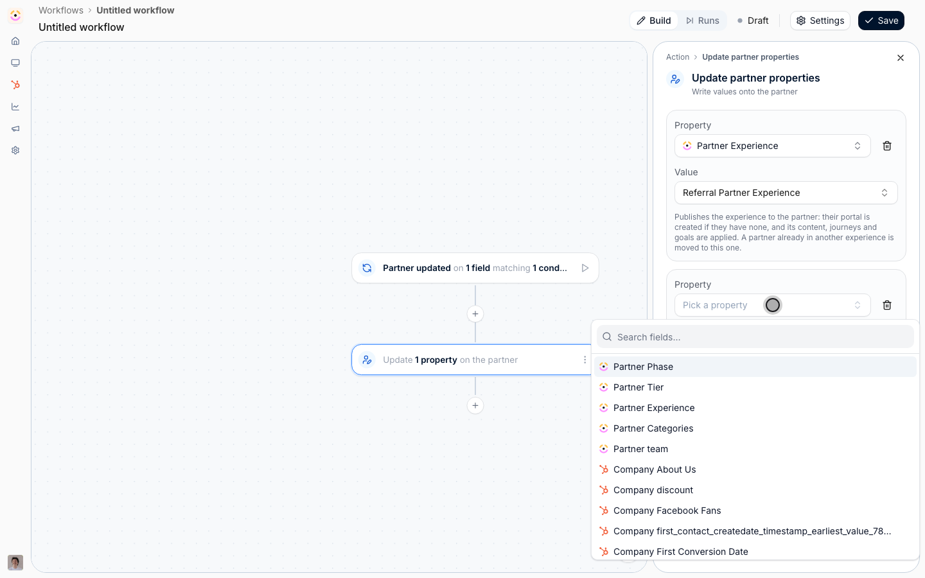Delete the Partner Experience property row

(887, 146)
